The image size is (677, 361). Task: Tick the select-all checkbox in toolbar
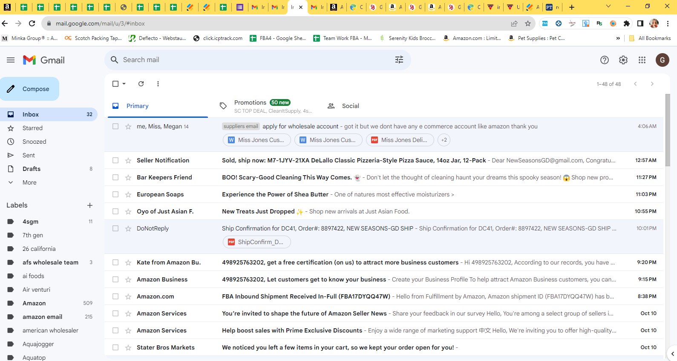click(115, 84)
